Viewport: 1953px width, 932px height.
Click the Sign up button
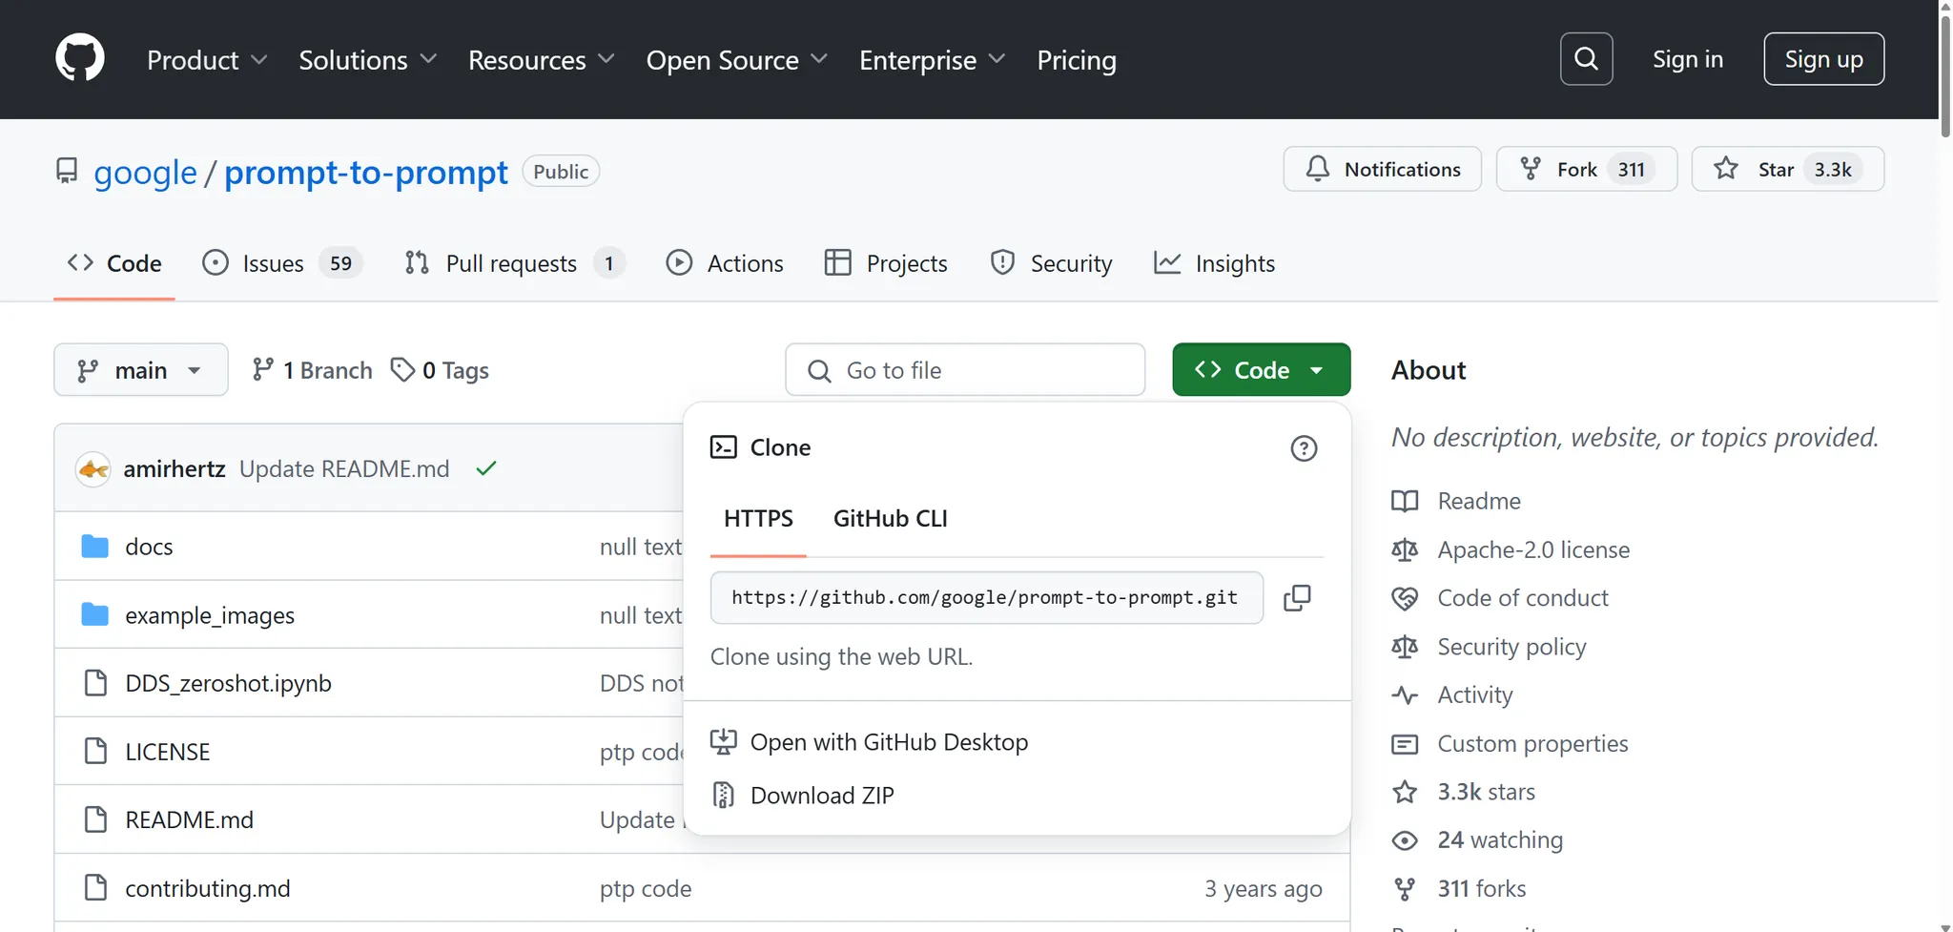tap(1823, 59)
